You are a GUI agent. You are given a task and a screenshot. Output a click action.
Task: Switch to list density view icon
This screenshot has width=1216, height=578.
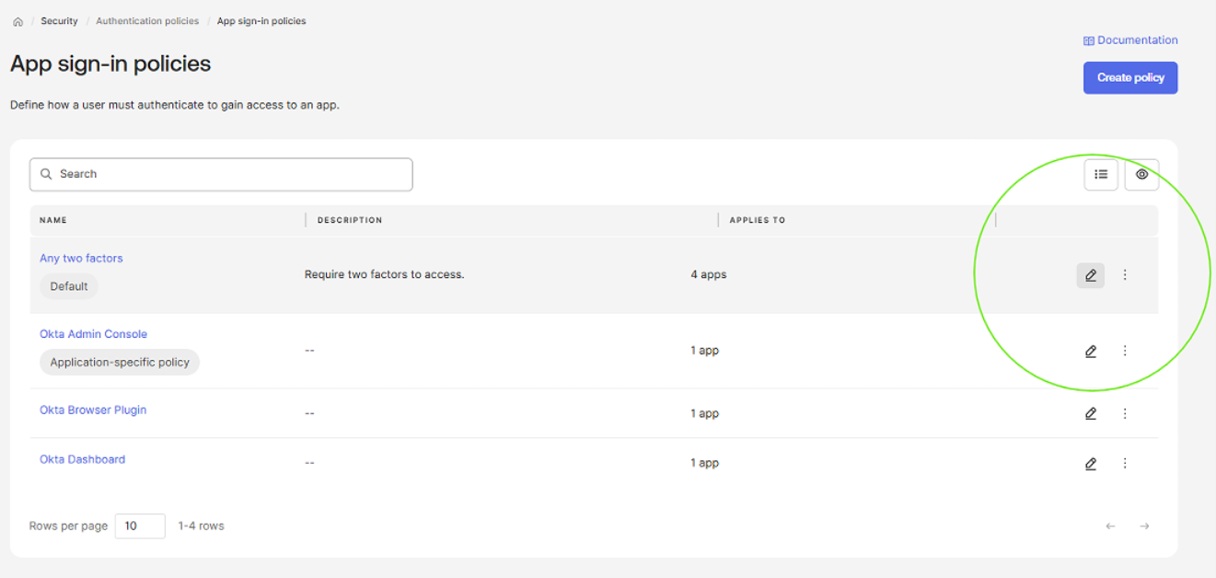click(1101, 174)
